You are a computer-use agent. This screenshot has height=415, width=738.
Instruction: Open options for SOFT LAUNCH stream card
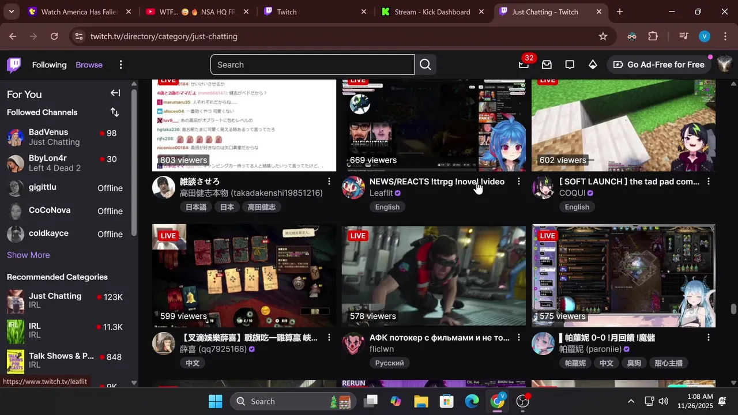(709, 182)
